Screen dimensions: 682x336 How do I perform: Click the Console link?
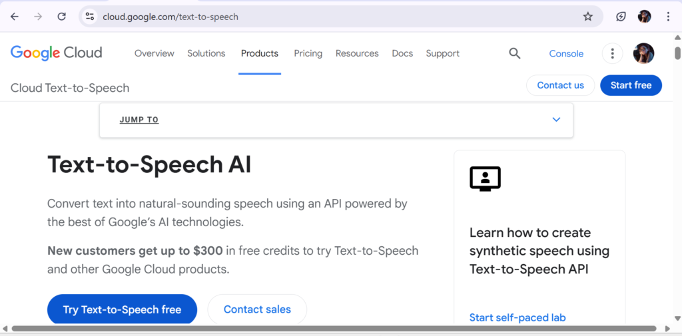coord(566,53)
